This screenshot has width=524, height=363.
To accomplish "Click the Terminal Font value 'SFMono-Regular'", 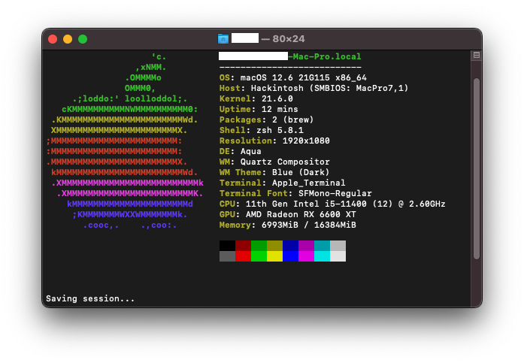I will pos(335,193).
